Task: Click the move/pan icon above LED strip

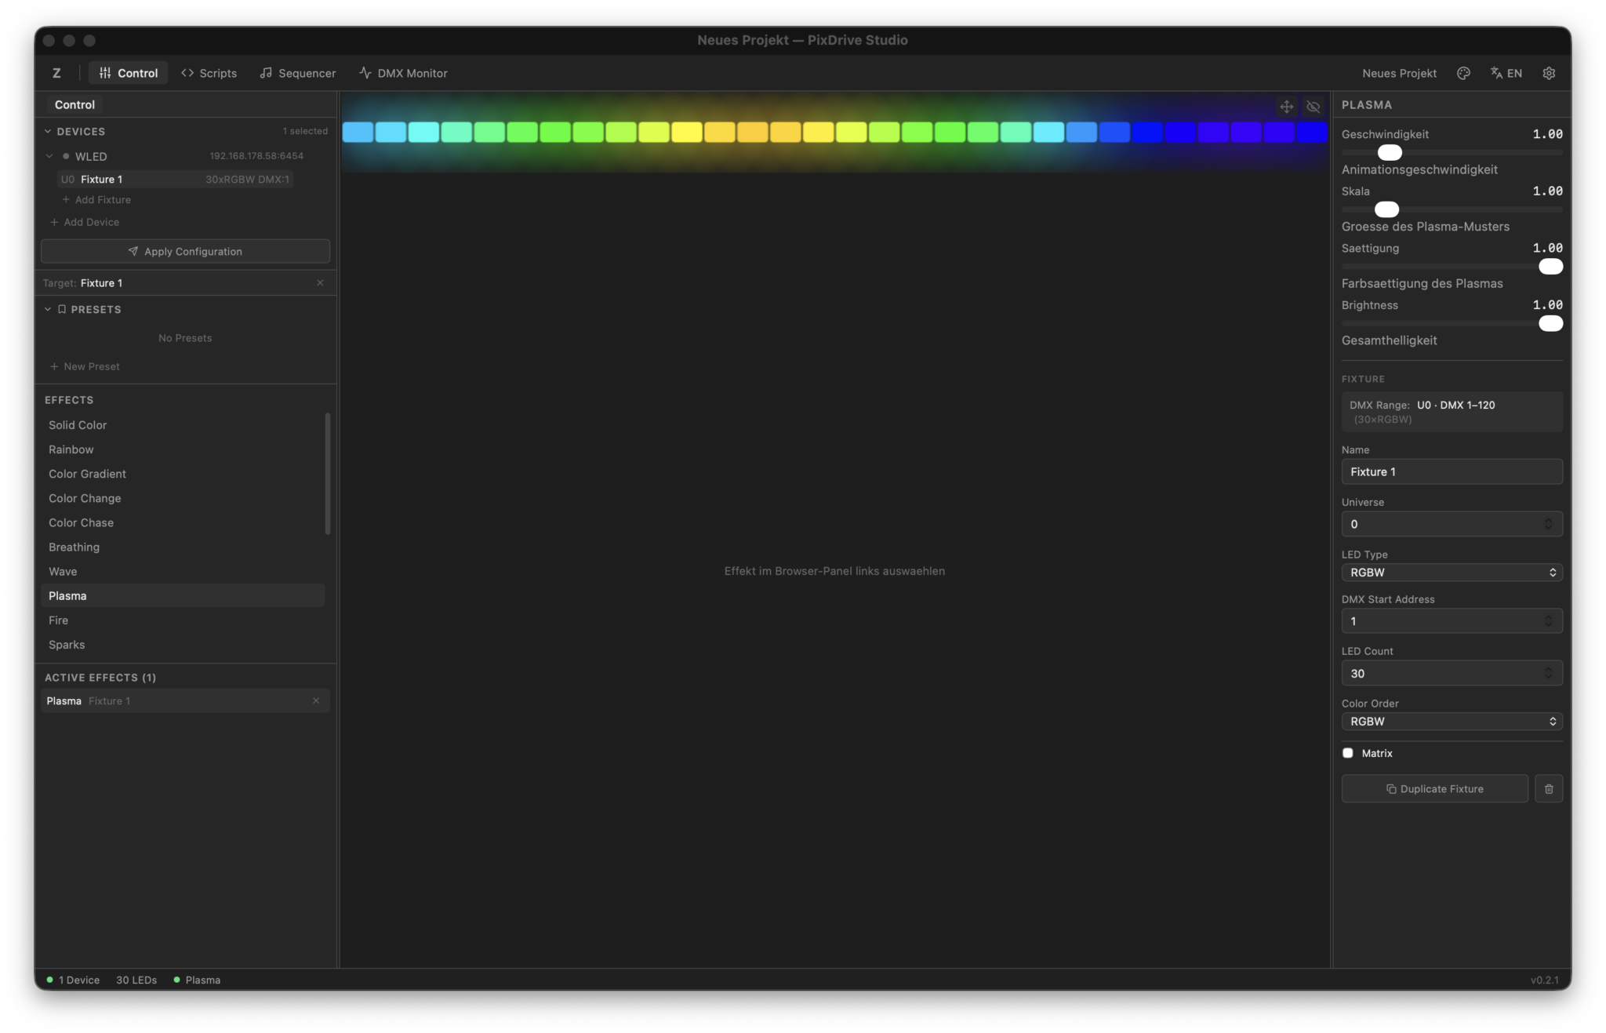Action: click(1287, 107)
